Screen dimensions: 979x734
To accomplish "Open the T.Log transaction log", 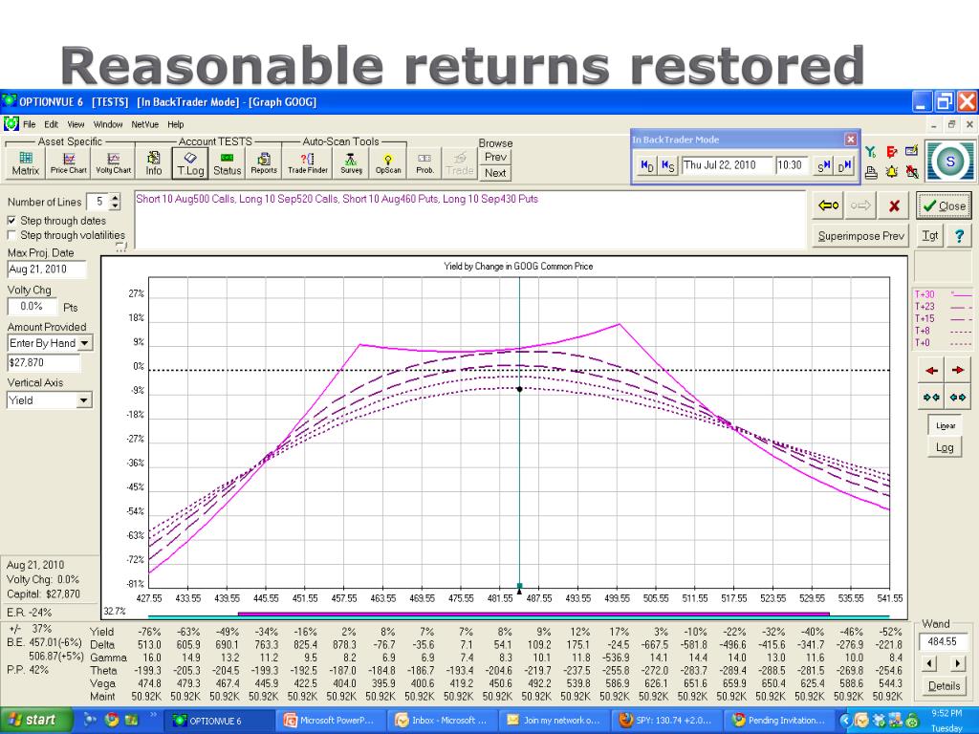I will (190, 162).
